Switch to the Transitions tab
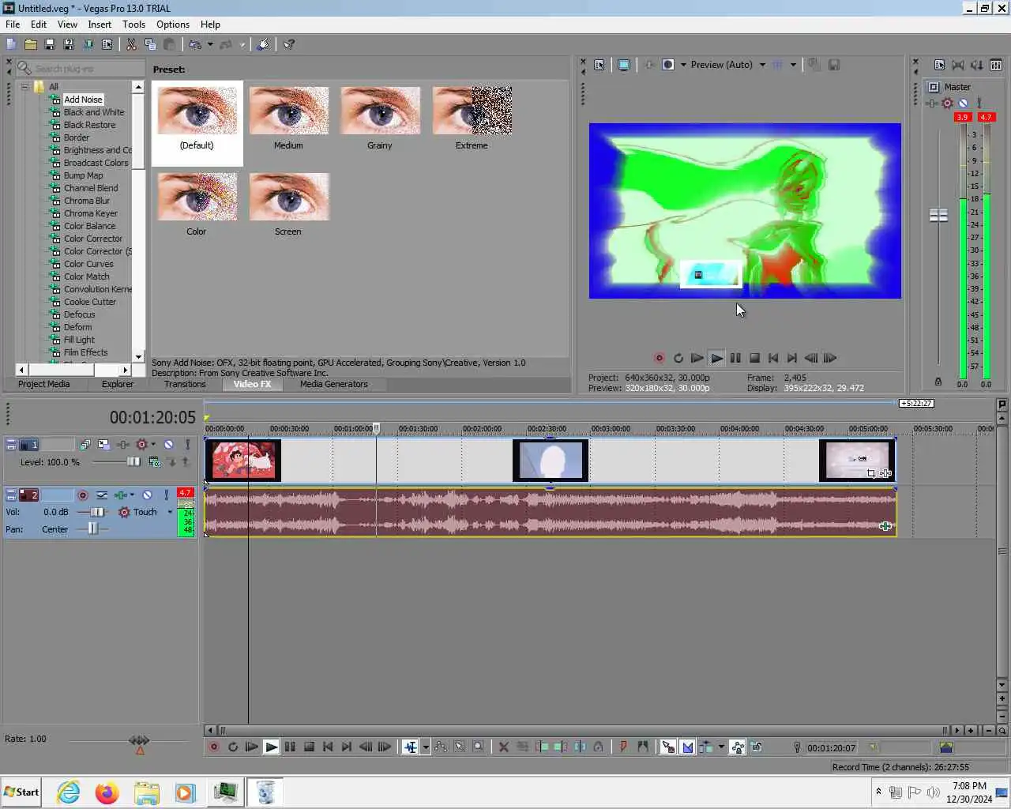The height and width of the screenshot is (809, 1011). click(185, 385)
